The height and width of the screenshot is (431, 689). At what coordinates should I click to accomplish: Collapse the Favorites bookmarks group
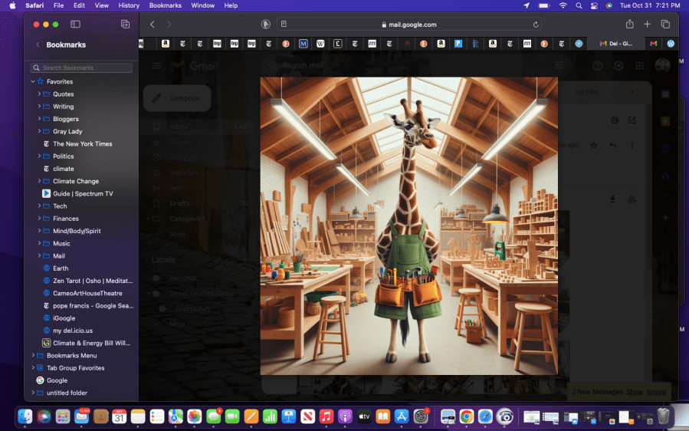click(33, 81)
